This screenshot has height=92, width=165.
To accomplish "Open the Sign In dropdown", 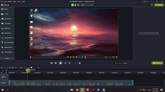I will click(146, 2).
